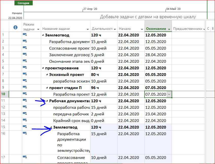Collapse the top Землеотвод summary task in row 1
Image resolution: width=215 pixels, height=164 pixels.
[x=43, y=35]
